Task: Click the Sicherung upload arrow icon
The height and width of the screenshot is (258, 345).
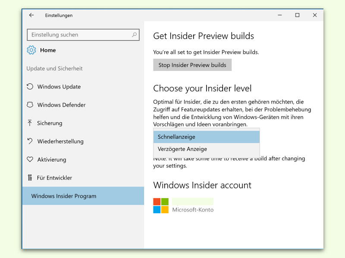Action: click(x=30, y=123)
